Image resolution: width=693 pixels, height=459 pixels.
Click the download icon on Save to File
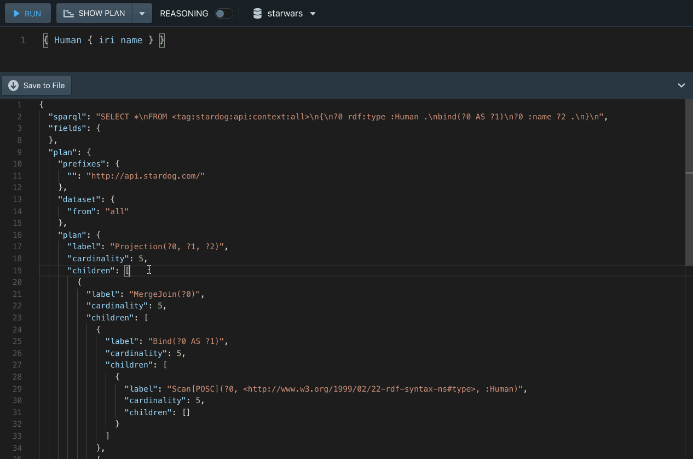(13, 85)
